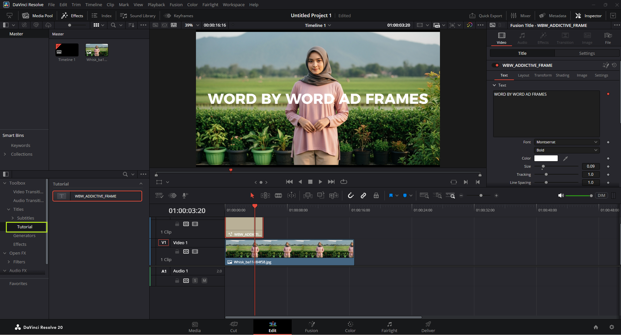Switch to the Shading tab in Inspector
The image size is (621, 335).
pyautogui.click(x=562, y=75)
